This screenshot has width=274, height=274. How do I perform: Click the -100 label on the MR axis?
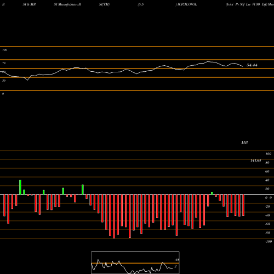[269, 242]
